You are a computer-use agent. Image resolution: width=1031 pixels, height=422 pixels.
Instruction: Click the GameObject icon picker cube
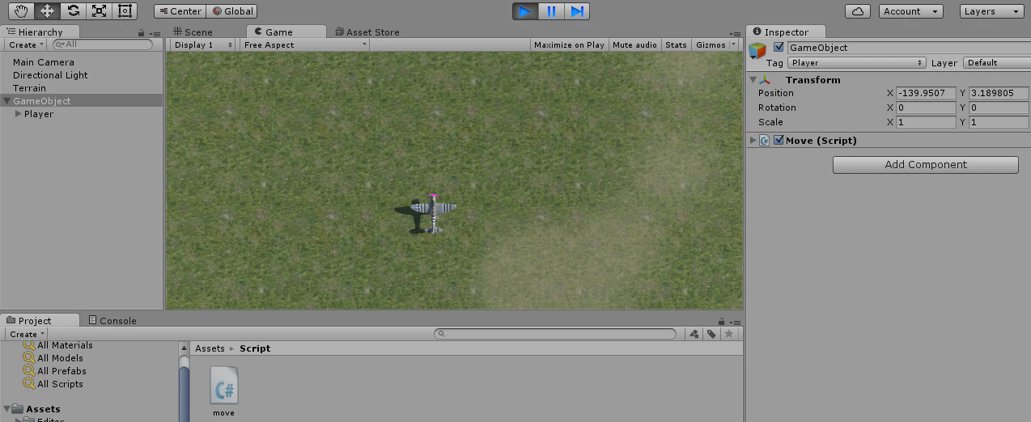point(757,51)
